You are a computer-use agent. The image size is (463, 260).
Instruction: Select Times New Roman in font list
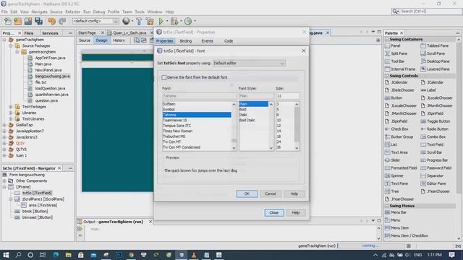pos(177,131)
